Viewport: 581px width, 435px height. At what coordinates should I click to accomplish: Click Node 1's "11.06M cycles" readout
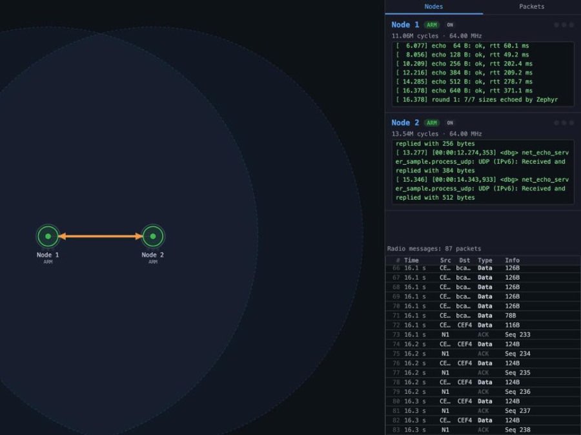pyautogui.click(x=415, y=36)
